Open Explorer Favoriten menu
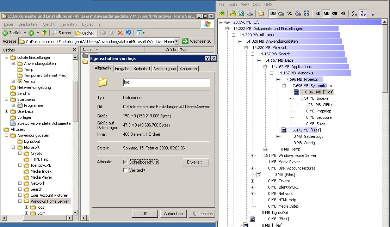This screenshot has width=390, height=227. [x=68, y=24]
